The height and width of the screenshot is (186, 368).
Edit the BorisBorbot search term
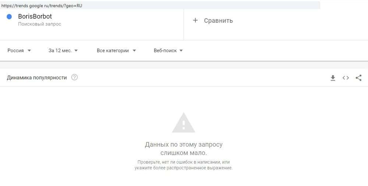coord(35,17)
